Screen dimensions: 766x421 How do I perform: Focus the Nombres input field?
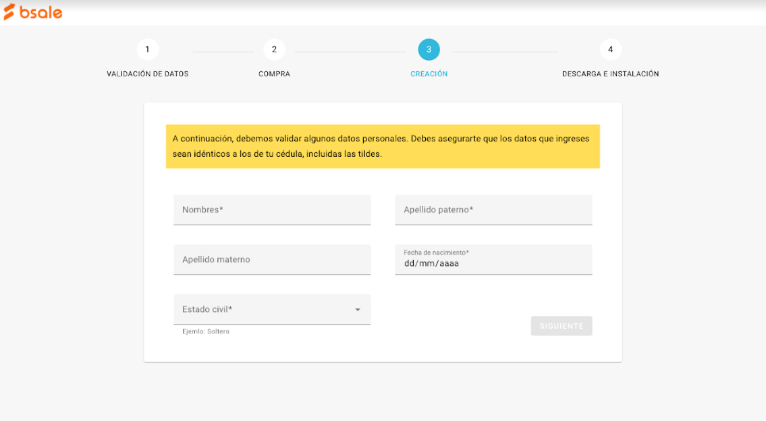[x=272, y=209]
